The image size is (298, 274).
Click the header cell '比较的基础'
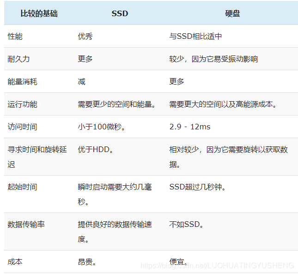click(39, 13)
